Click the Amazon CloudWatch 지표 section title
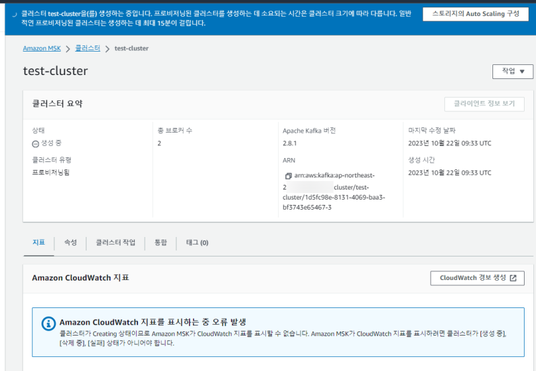Screen dimensions: 536x371 pyautogui.click(x=80, y=278)
